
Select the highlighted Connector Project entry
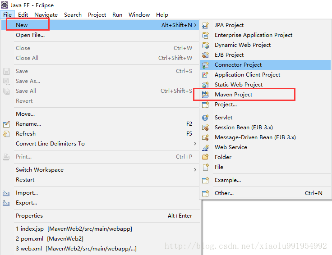pyautogui.click(x=265, y=65)
